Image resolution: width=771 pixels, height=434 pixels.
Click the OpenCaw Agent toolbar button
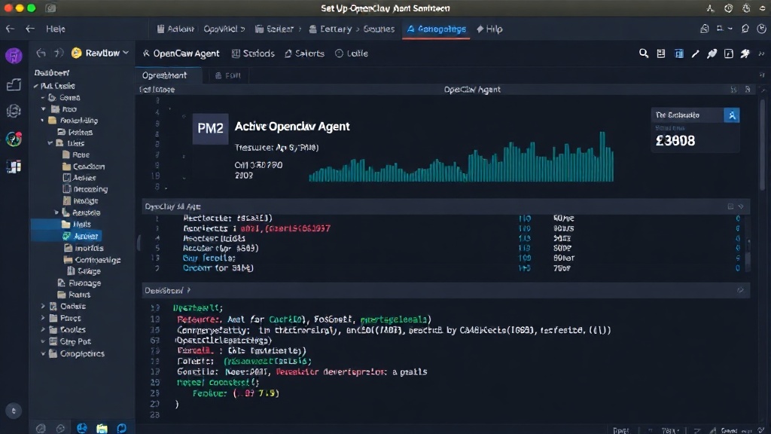pyautogui.click(x=181, y=53)
